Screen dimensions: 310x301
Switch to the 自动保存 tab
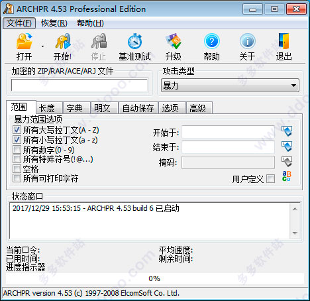138,108
